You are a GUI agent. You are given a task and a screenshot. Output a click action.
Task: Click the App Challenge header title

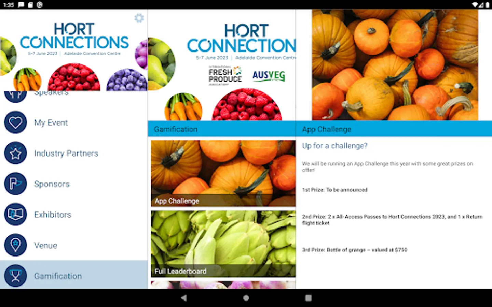tap(327, 129)
